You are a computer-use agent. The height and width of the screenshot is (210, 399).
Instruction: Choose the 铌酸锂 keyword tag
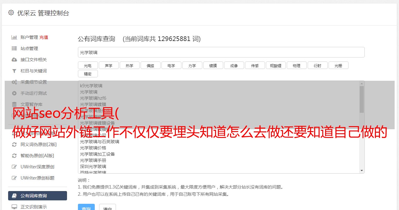276,66
